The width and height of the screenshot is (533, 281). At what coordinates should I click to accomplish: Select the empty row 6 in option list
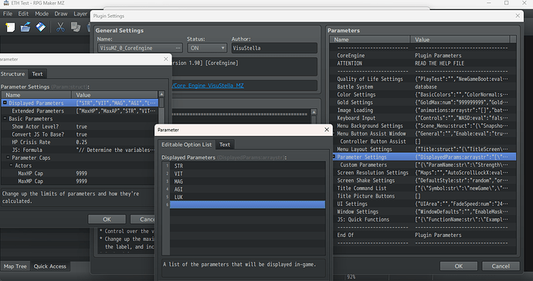(247, 205)
